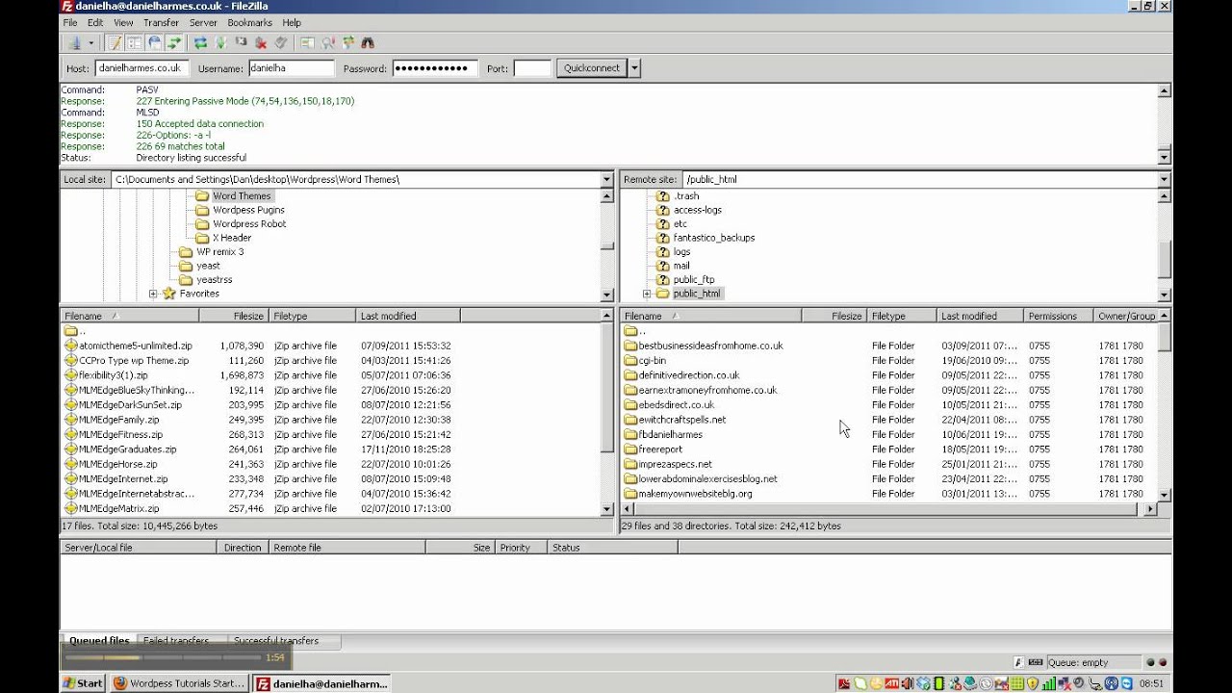This screenshot has width=1232, height=693.
Task: Open the Local site path dropdown
Action: [x=606, y=179]
